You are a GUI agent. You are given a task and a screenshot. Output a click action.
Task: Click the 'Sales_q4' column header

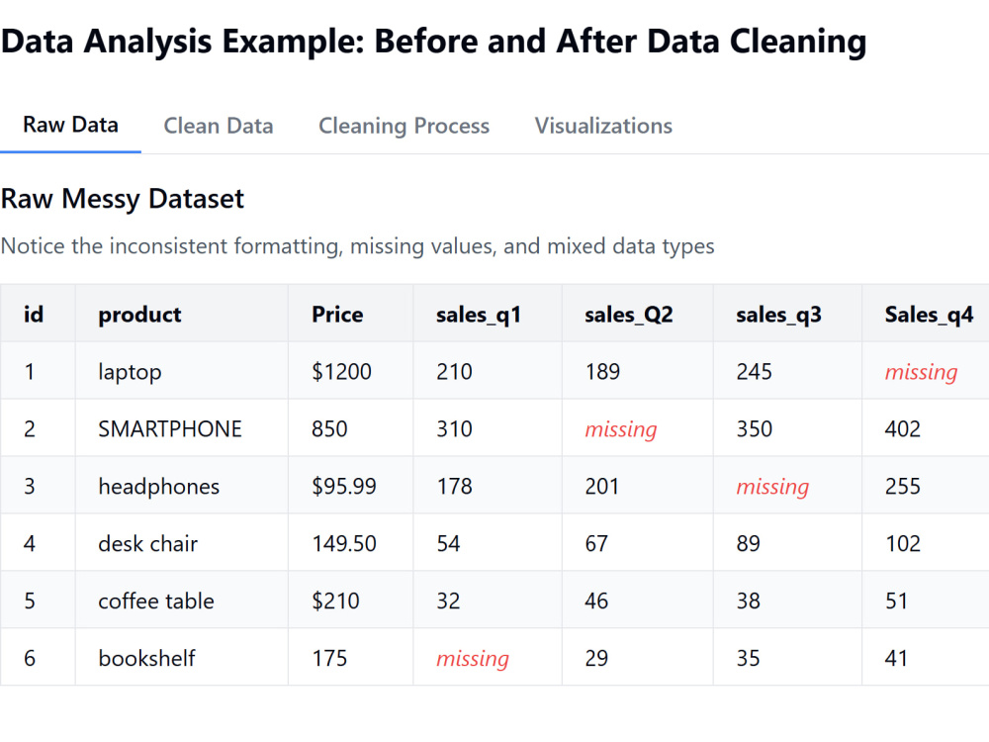[930, 314]
